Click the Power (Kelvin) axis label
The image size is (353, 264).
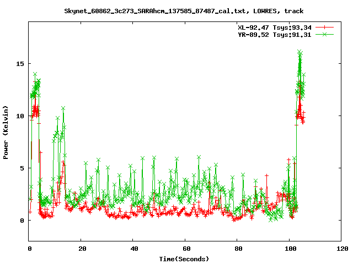[x=6, y=133]
